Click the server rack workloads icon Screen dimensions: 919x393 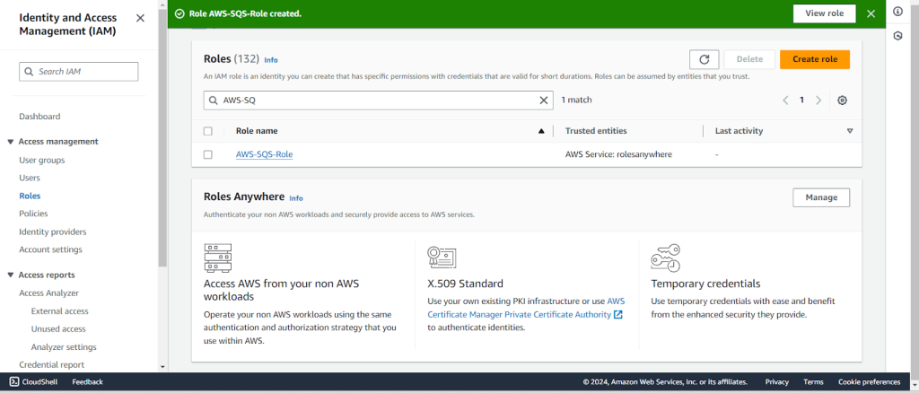(x=217, y=258)
